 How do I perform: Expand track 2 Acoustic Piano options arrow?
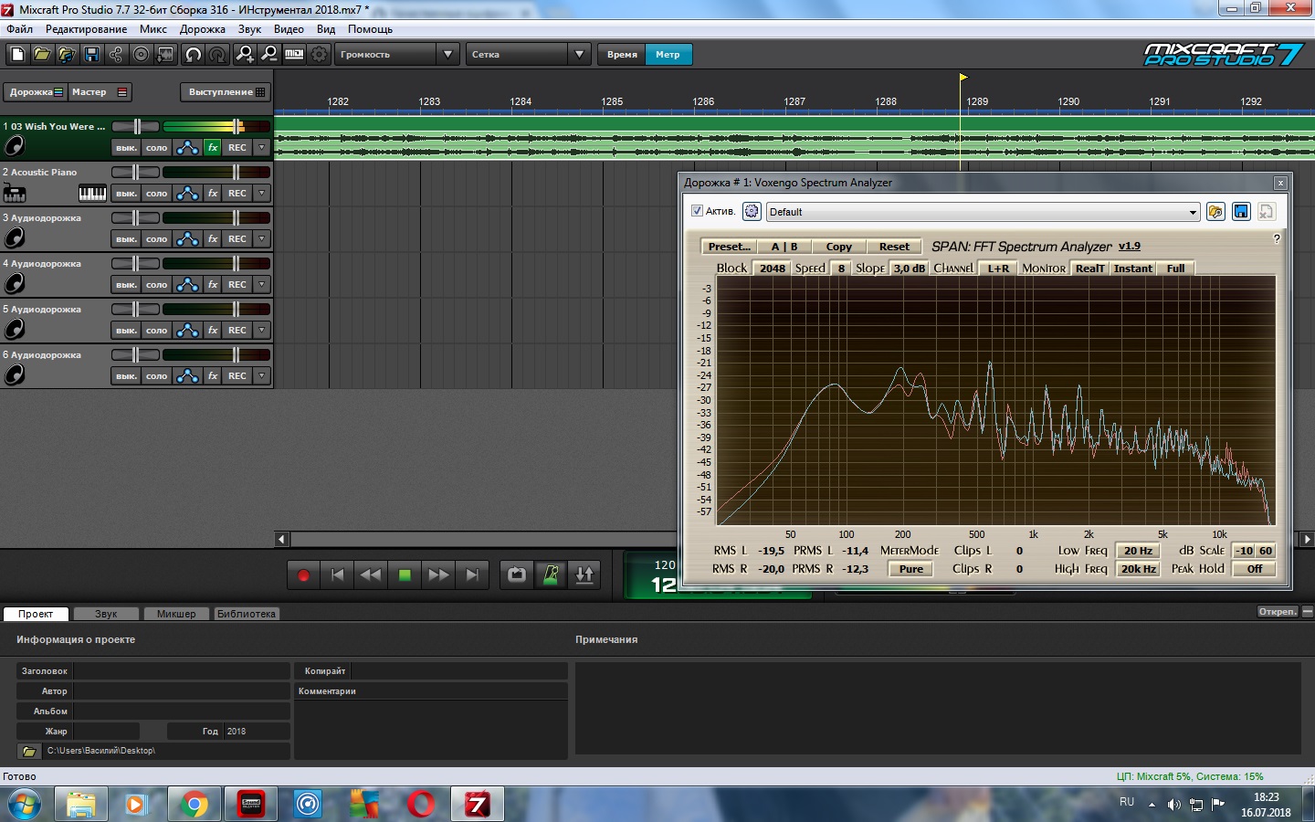click(262, 193)
